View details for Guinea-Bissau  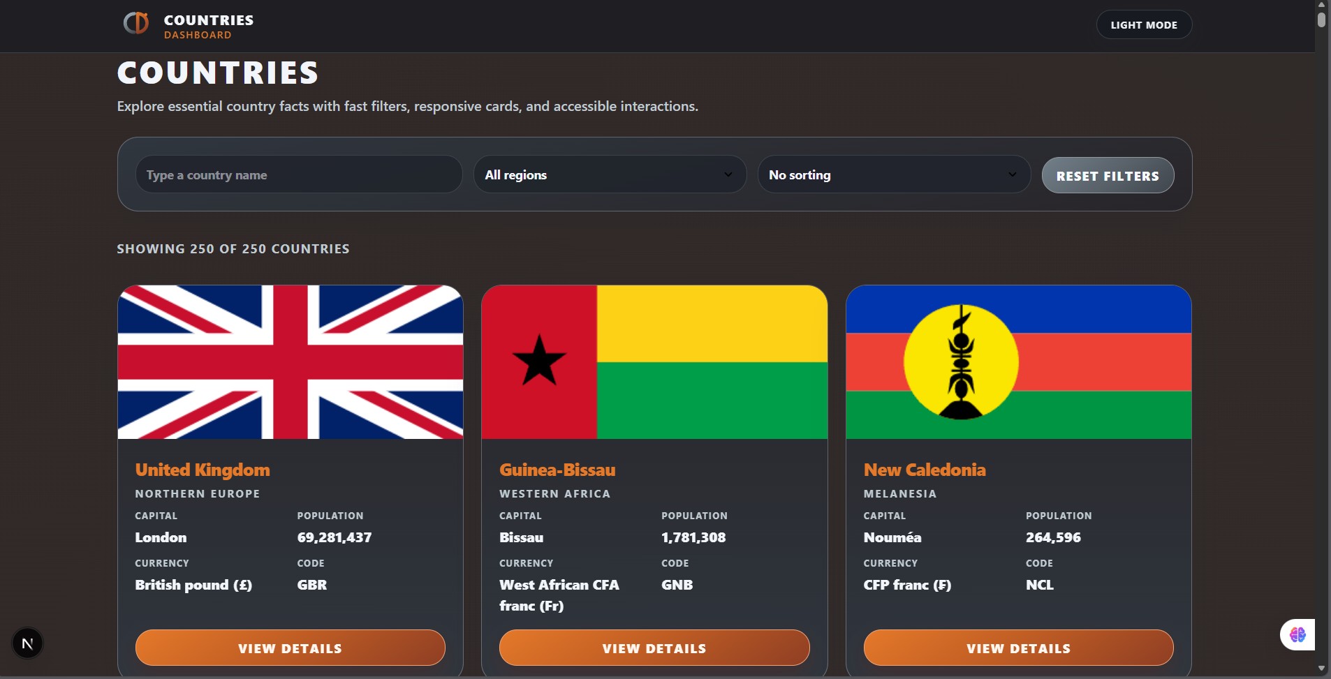click(x=654, y=648)
